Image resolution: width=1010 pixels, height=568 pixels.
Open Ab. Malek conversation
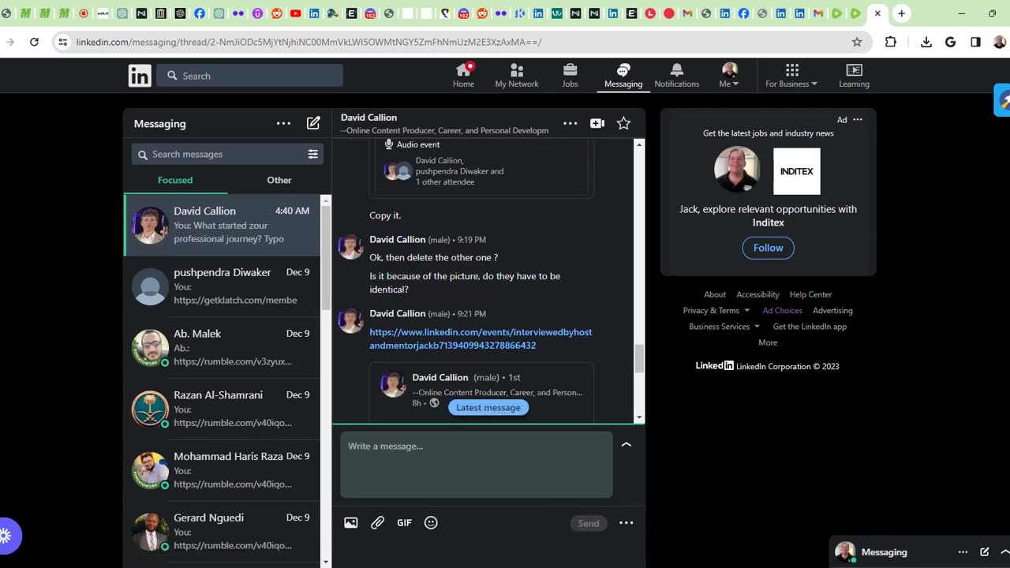pos(223,348)
